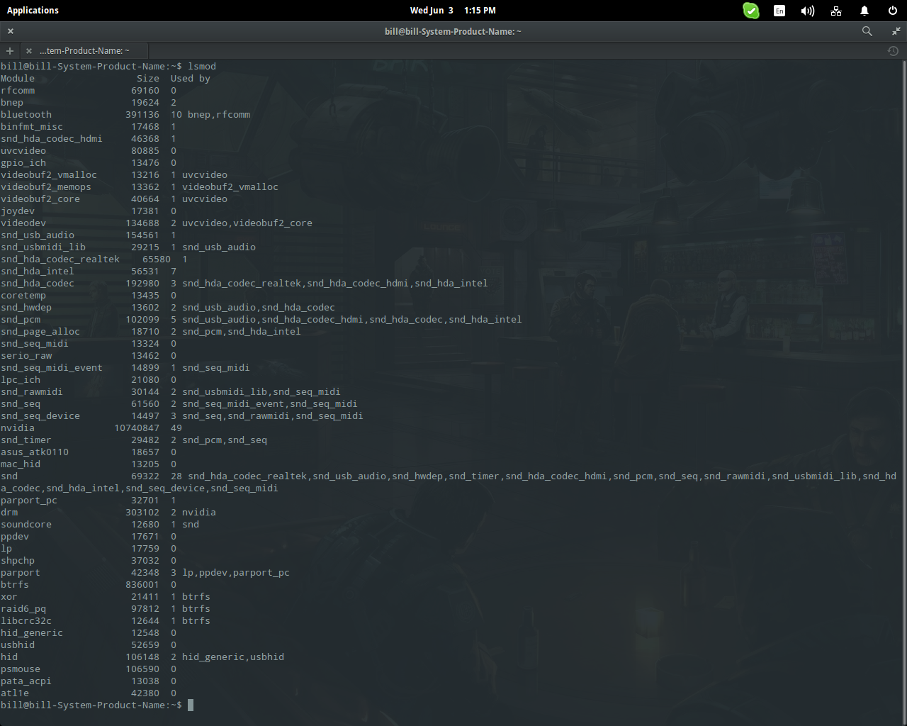
Task: Click the nvidia size value 10740847
Action: 137,428
